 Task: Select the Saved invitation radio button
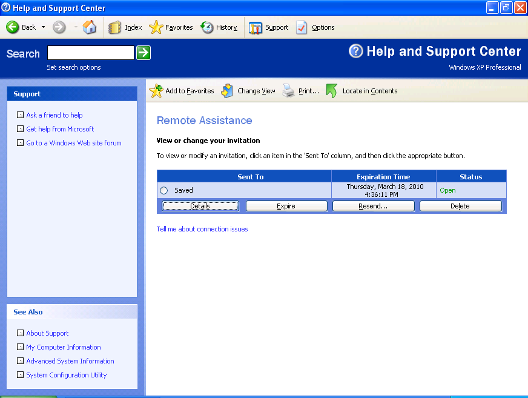(x=164, y=190)
